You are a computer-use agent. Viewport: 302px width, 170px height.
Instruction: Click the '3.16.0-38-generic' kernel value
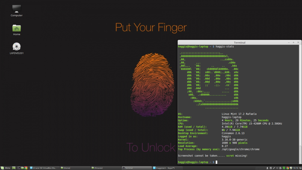(x=234, y=139)
